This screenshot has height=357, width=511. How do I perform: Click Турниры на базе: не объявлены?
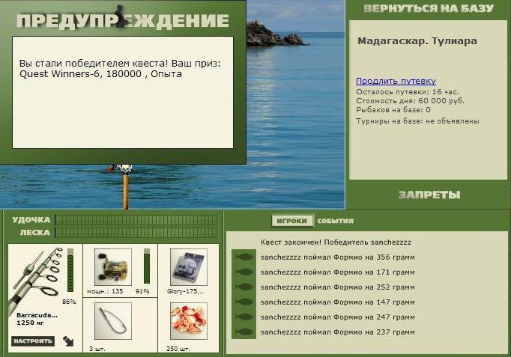click(x=417, y=121)
